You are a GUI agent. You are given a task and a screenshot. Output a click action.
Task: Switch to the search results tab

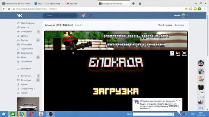[49, 4]
